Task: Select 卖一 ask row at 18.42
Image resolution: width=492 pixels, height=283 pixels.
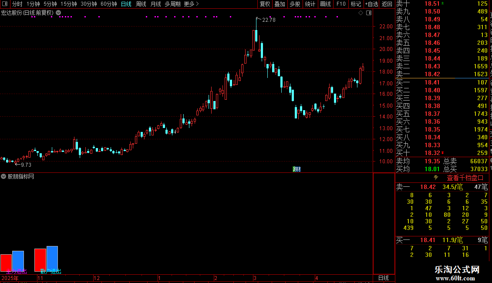Action: pyautogui.click(x=442, y=74)
